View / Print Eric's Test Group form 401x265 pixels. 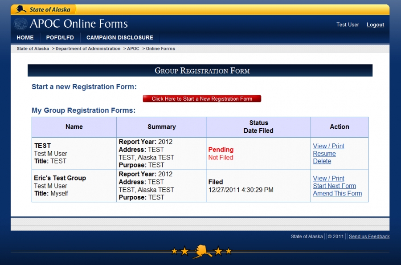328,178
